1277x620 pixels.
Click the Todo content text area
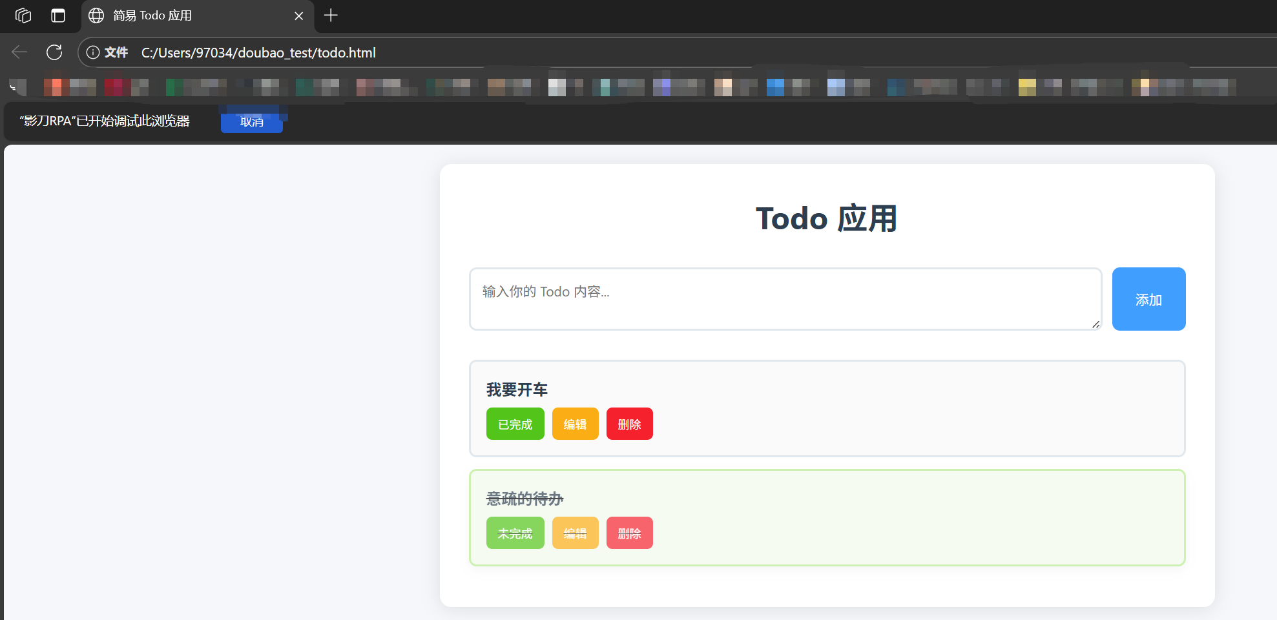click(785, 299)
